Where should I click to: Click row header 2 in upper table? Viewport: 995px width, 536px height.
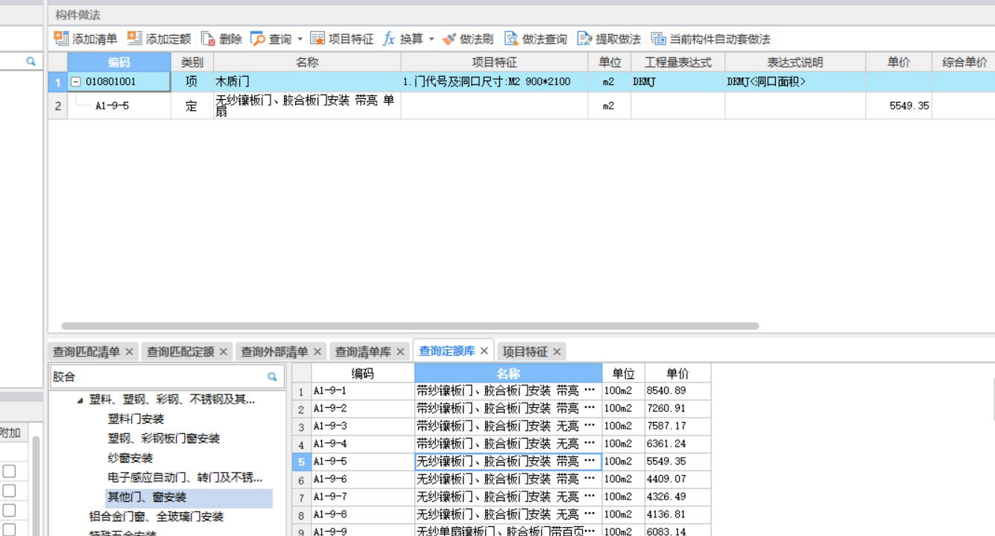click(x=58, y=106)
